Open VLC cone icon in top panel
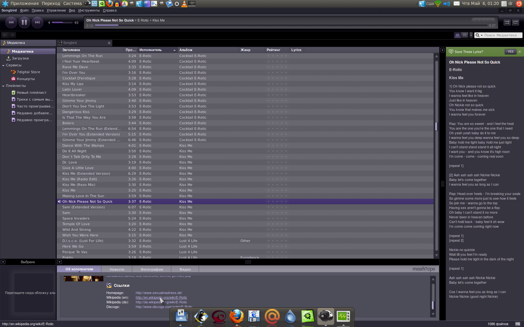524x327 pixels. 184,4
